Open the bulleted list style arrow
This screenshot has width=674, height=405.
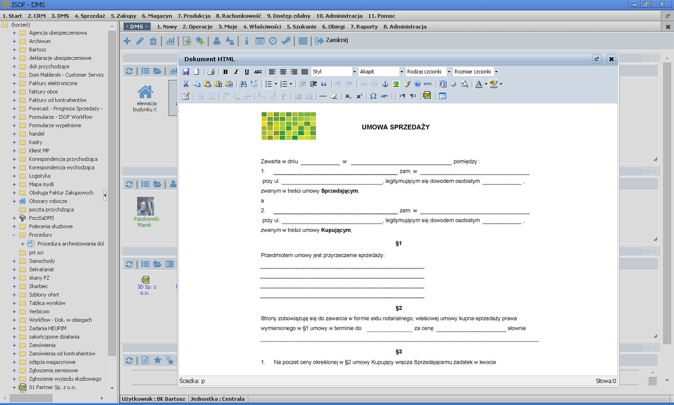click(x=276, y=84)
